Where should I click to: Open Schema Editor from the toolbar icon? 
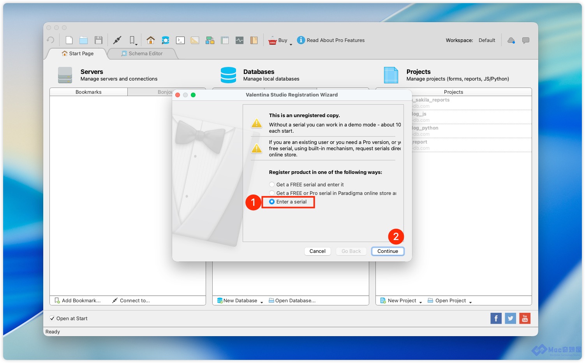(166, 40)
